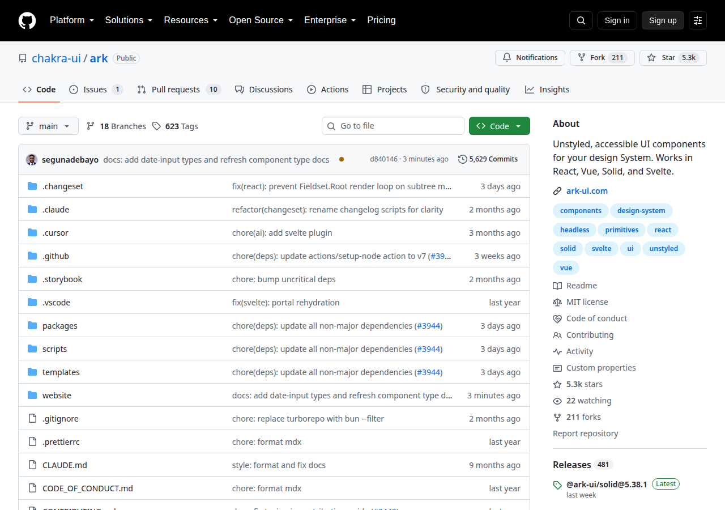Viewport: 725px width, 510px height.
Task: Click the Activity pulse icon
Action: point(557,351)
